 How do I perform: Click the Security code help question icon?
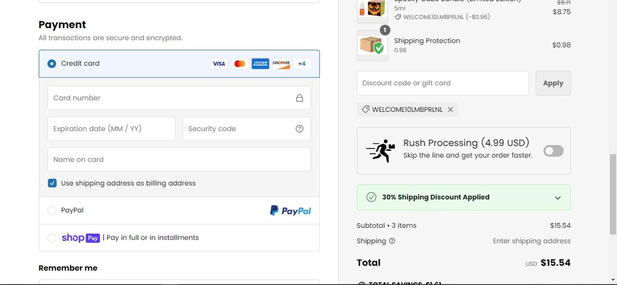[299, 129]
